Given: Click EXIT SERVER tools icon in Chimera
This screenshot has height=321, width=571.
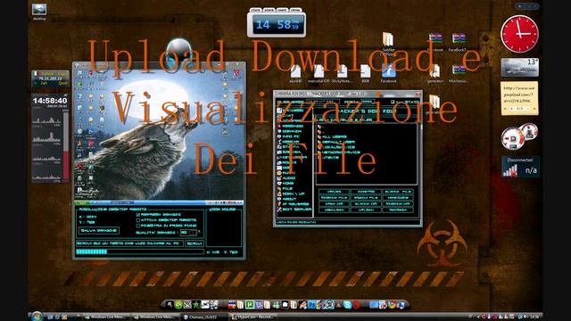Looking at the screenshot, I should click(x=279, y=210).
